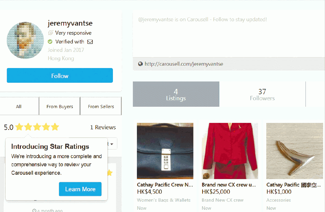Click Learn More in Star Ratings popup

(80, 189)
